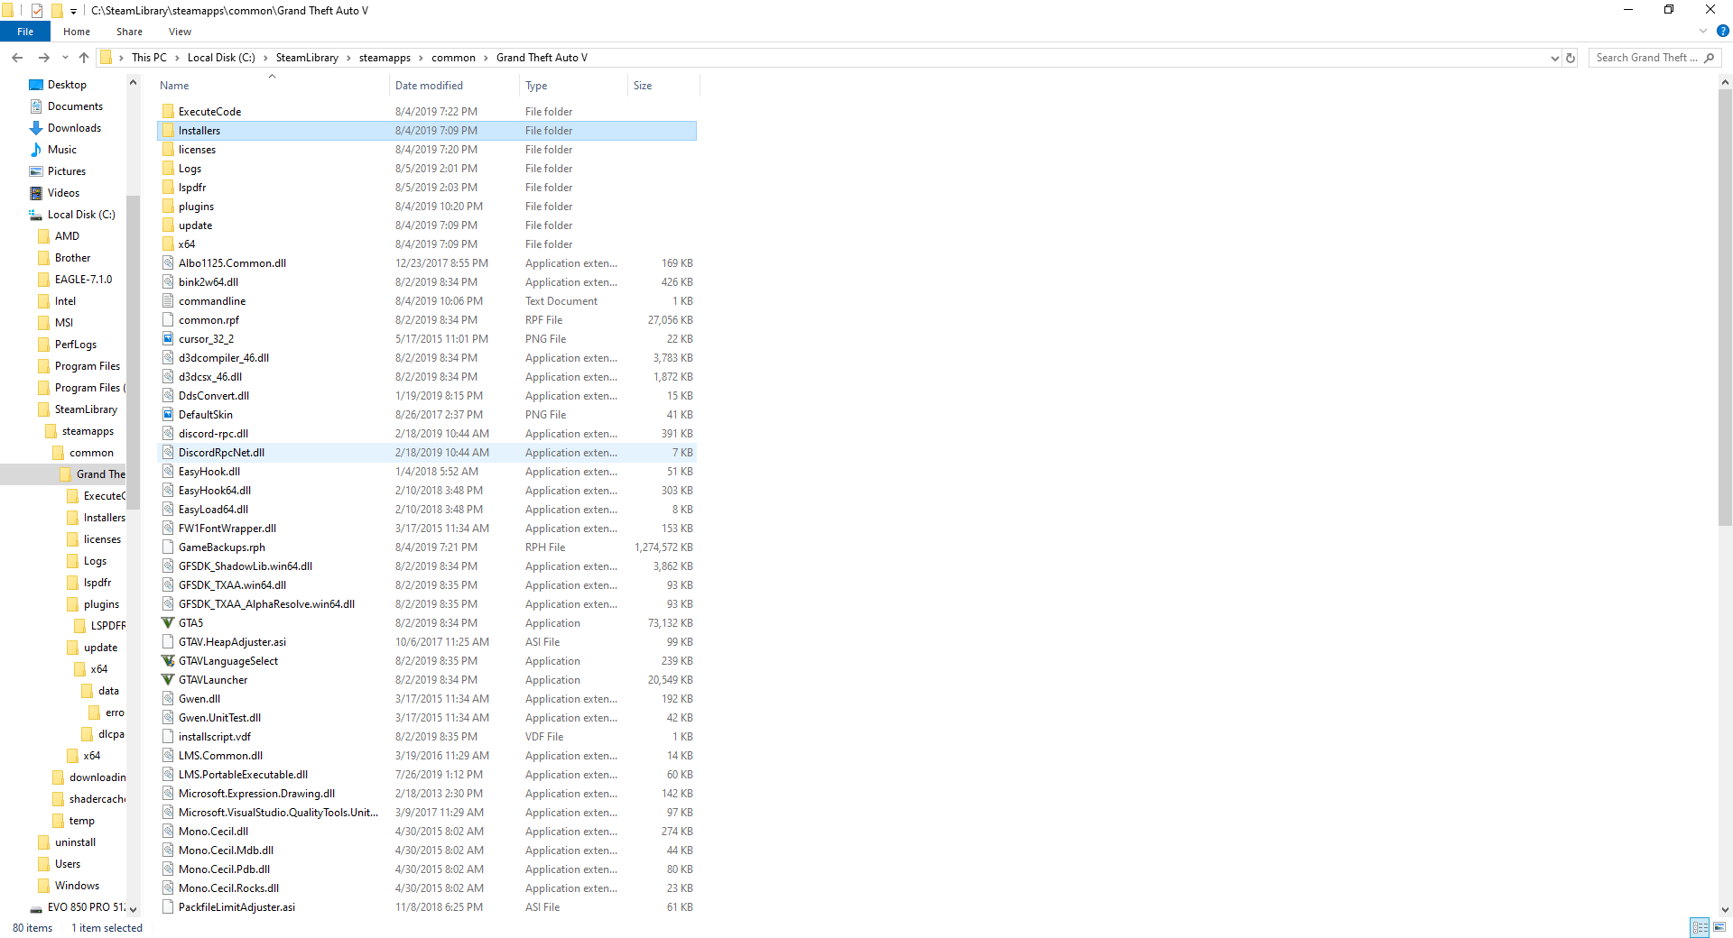Select the GTAVLauncher application icon
The width and height of the screenshot is (1733, 938).
click(168, 680)
